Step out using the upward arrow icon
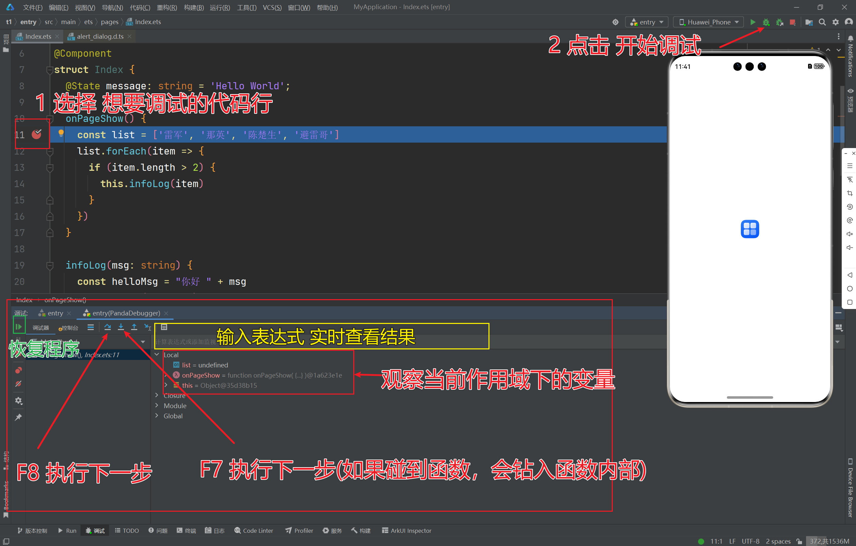The height and width of the screenshot is (546, 856). point(135,328)
